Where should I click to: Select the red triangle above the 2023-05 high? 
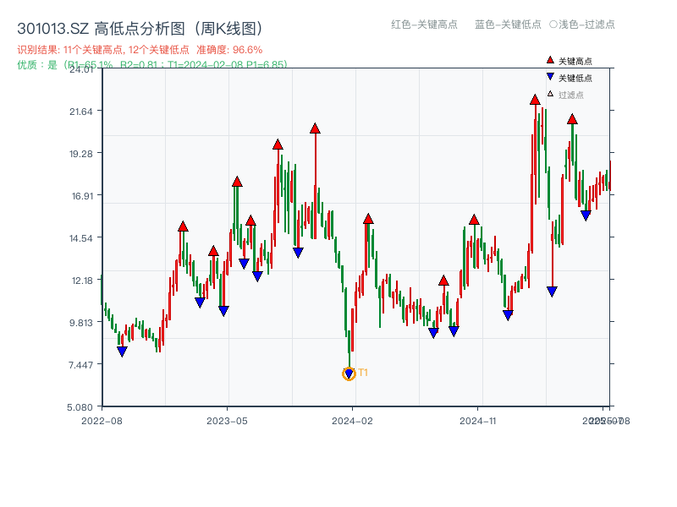coord(237,178)
